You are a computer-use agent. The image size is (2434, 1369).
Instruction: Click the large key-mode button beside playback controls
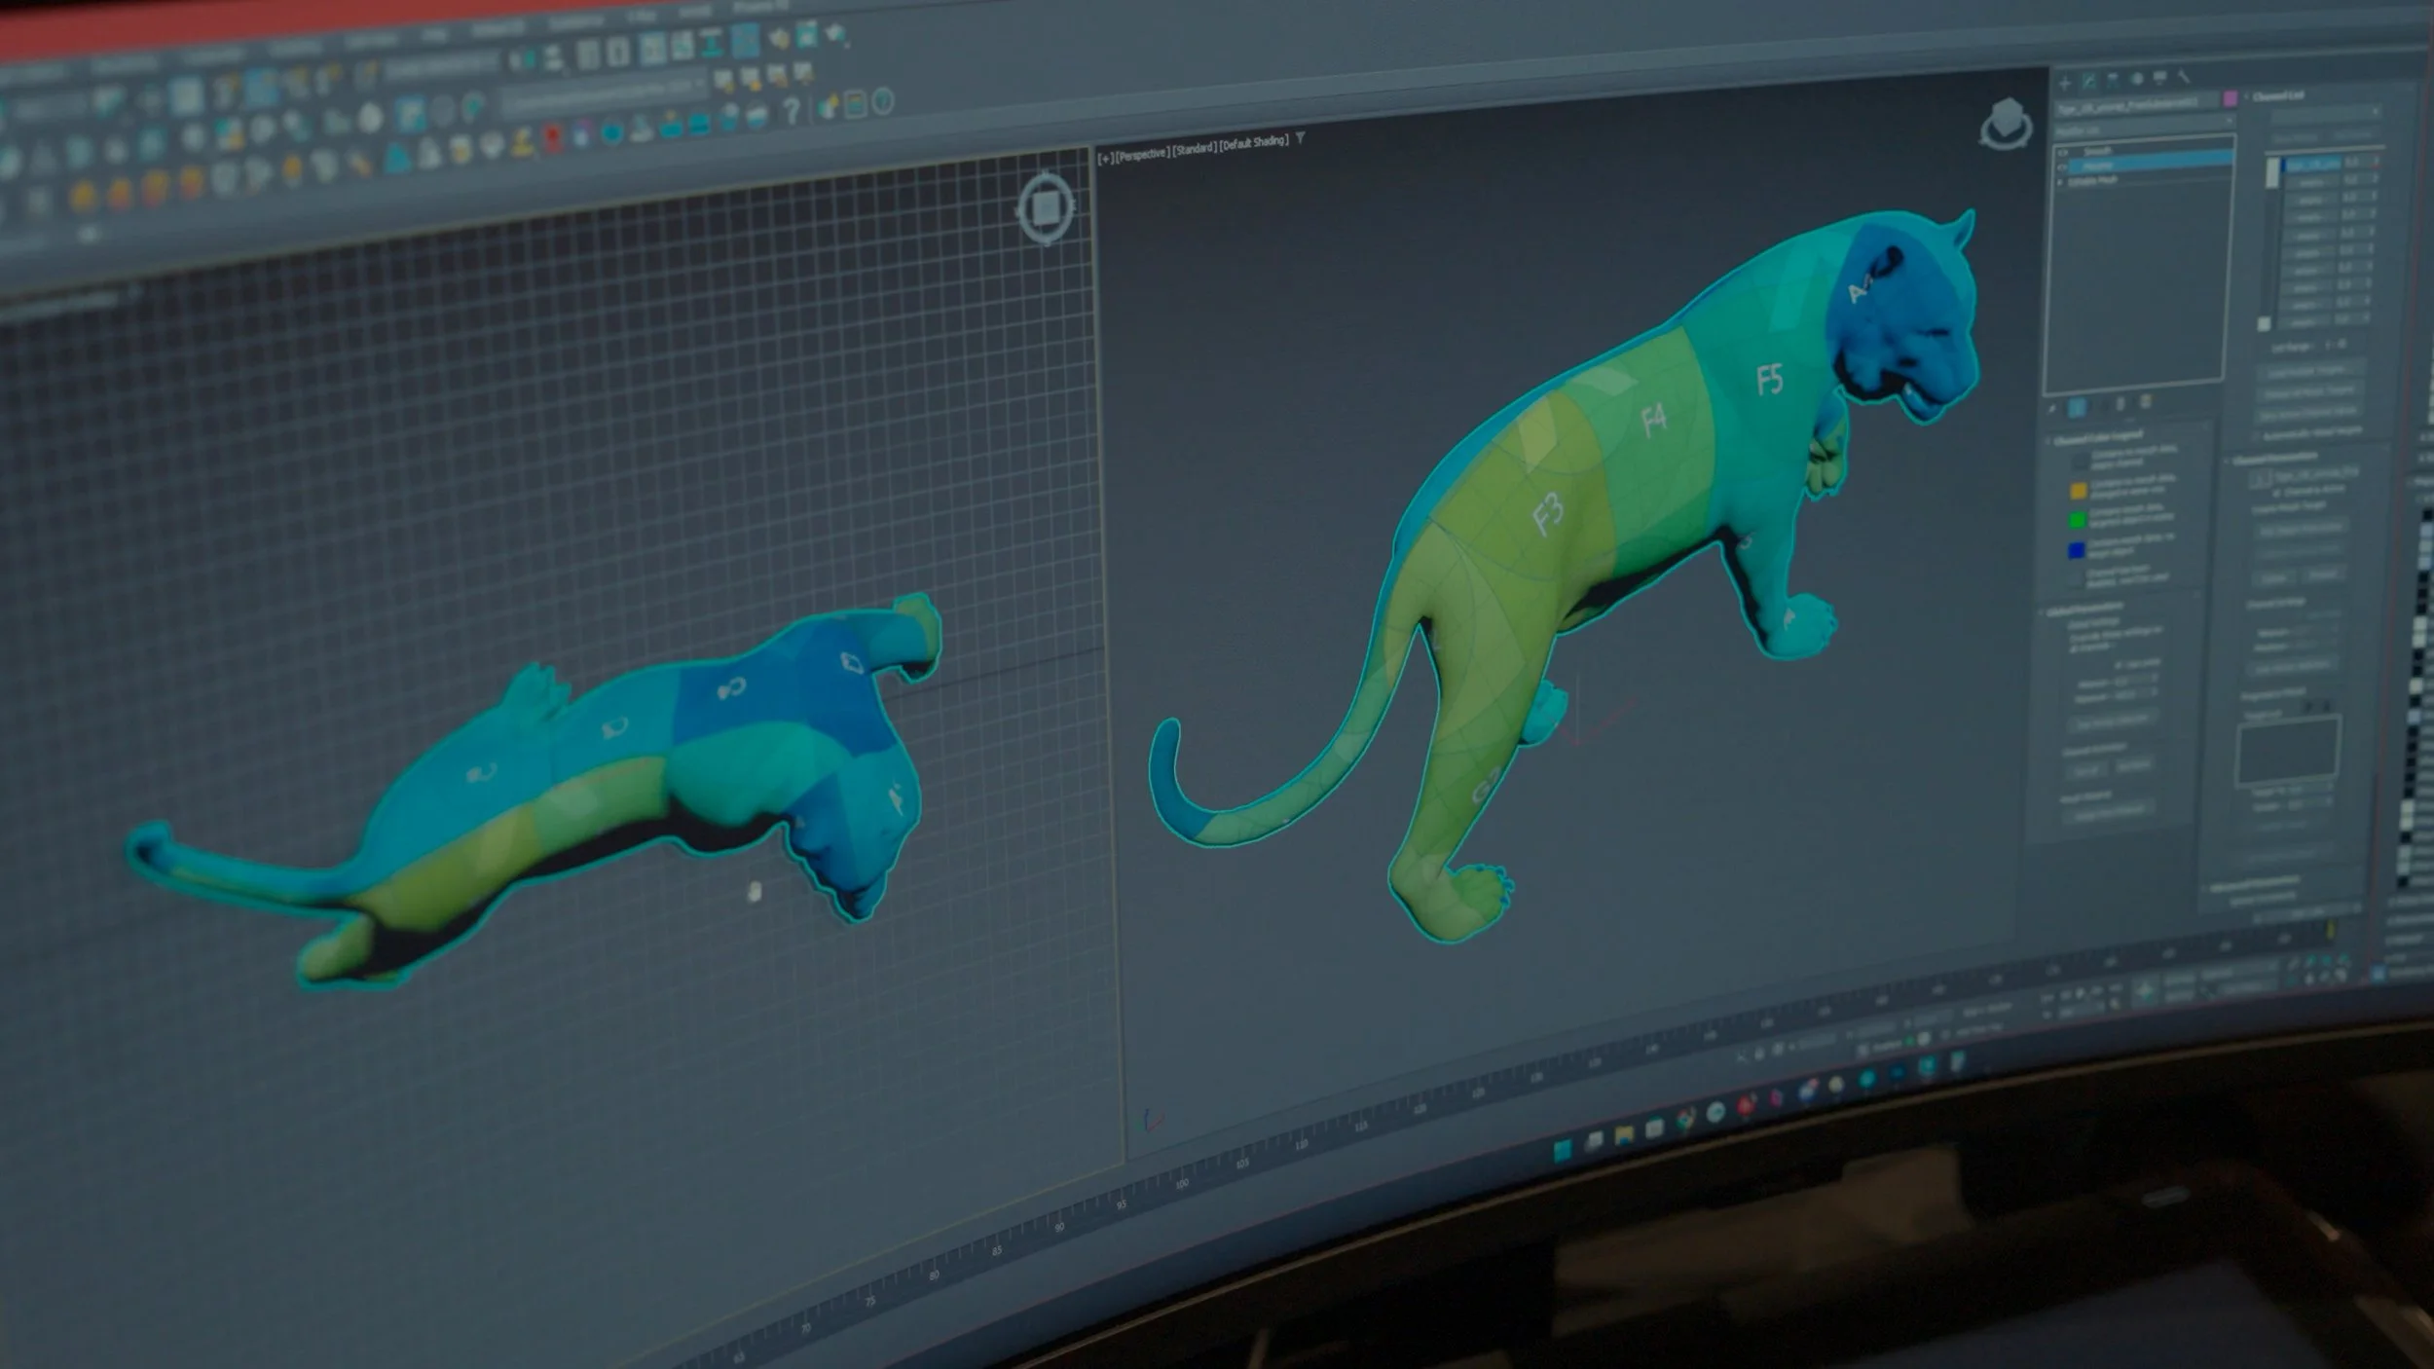[2145, 992]
